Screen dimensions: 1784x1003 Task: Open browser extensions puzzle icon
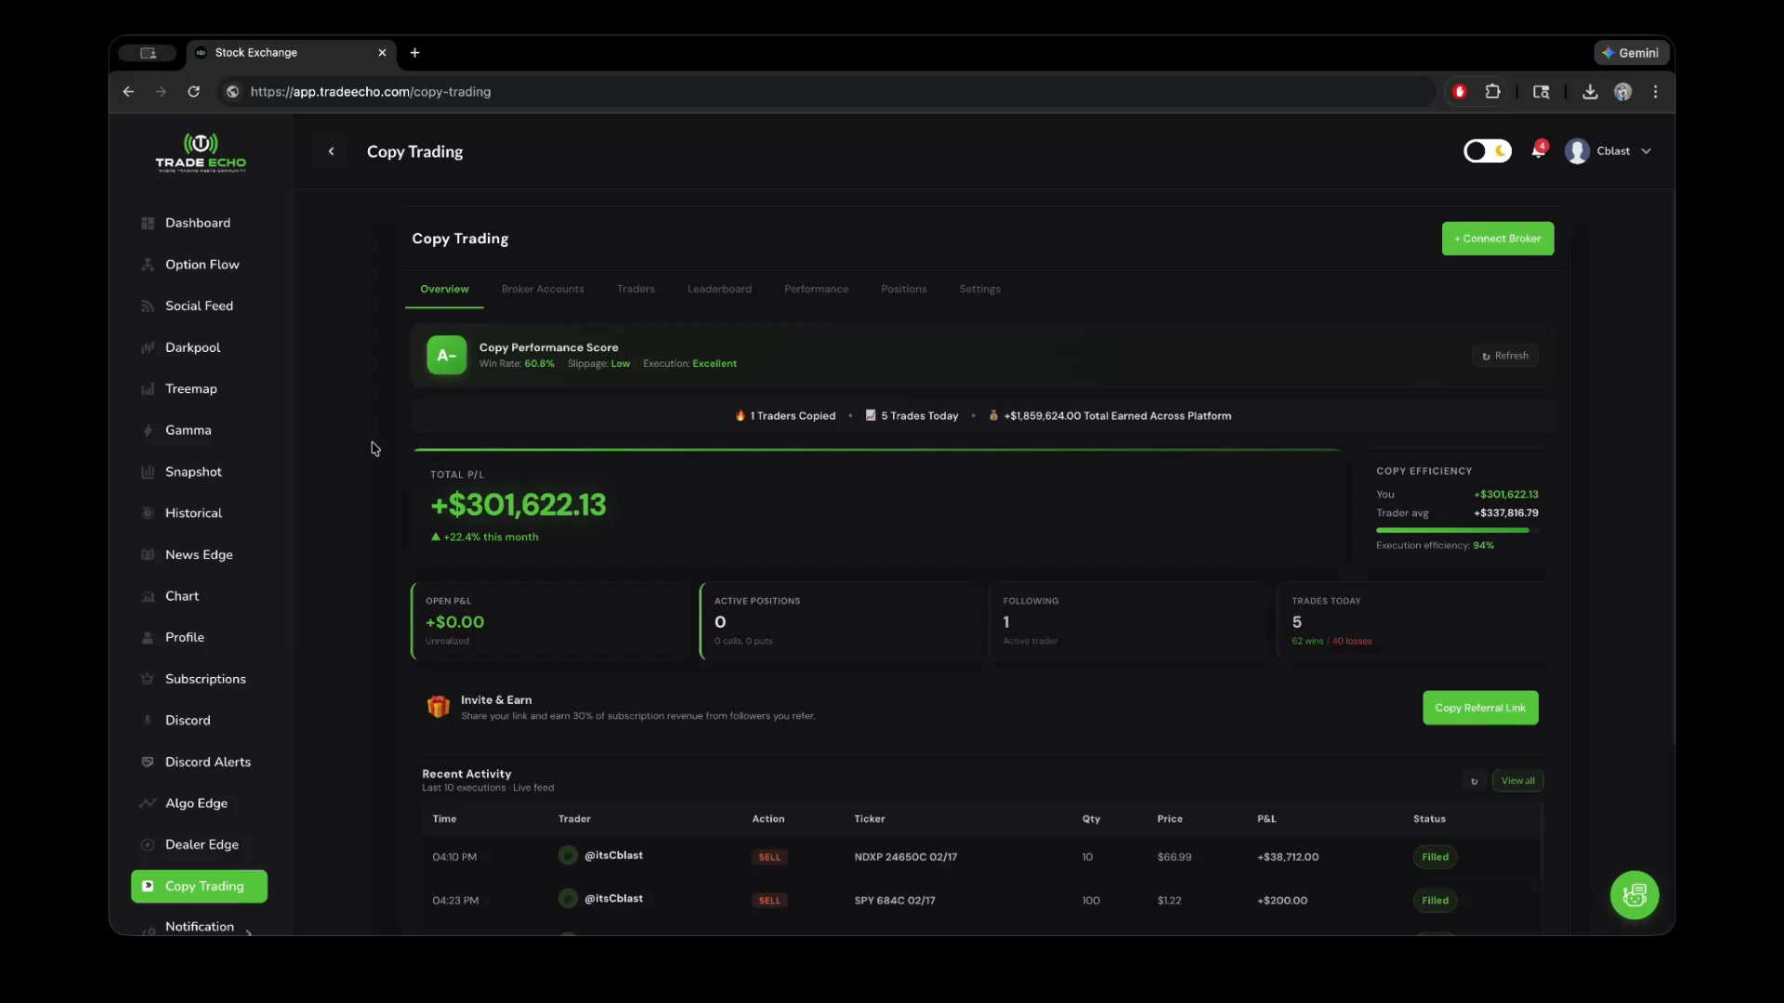(x=1492, y=92)
